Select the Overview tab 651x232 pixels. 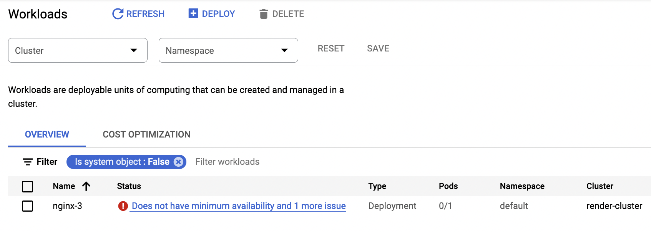pos(47,134)
